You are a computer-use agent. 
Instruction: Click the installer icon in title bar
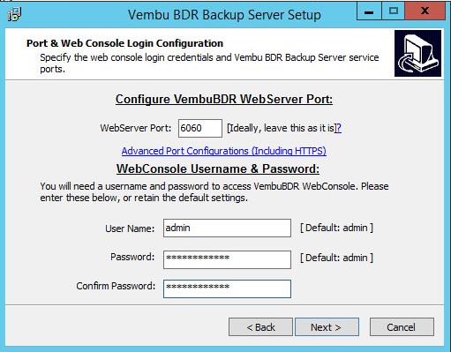[14, 14]
